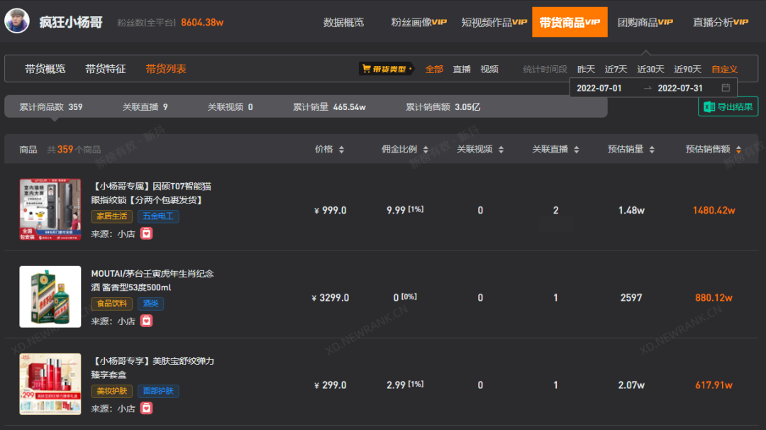The image size is (766, 430).
Task: Set time range to 近30天
Action: point(650,70)
